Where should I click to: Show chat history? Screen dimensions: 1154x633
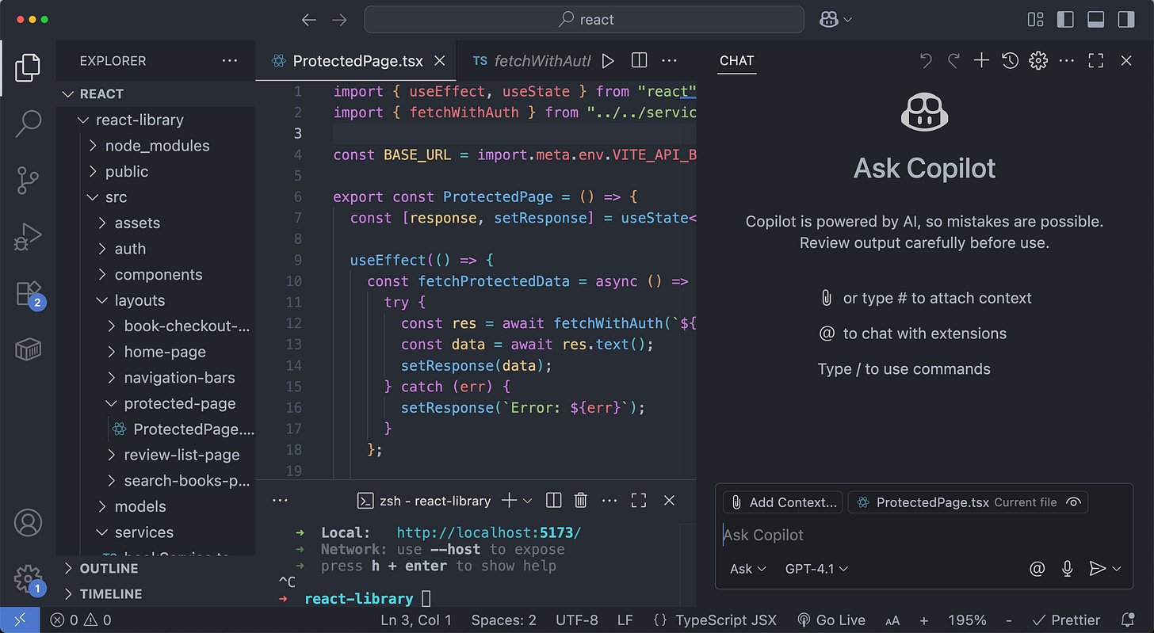[x=1010, y=60]
